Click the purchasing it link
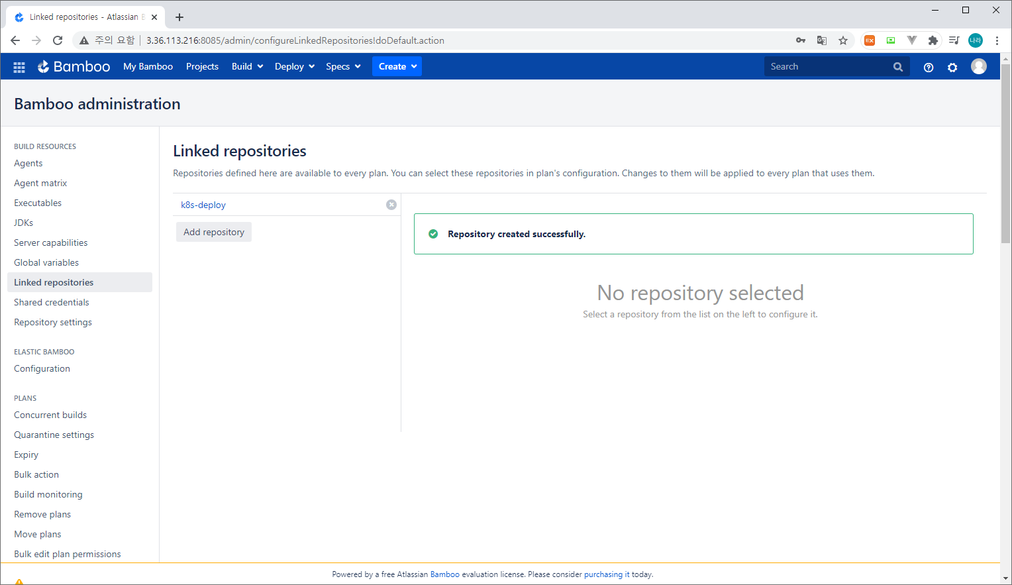1012x585 pixels. pos(607,574)
